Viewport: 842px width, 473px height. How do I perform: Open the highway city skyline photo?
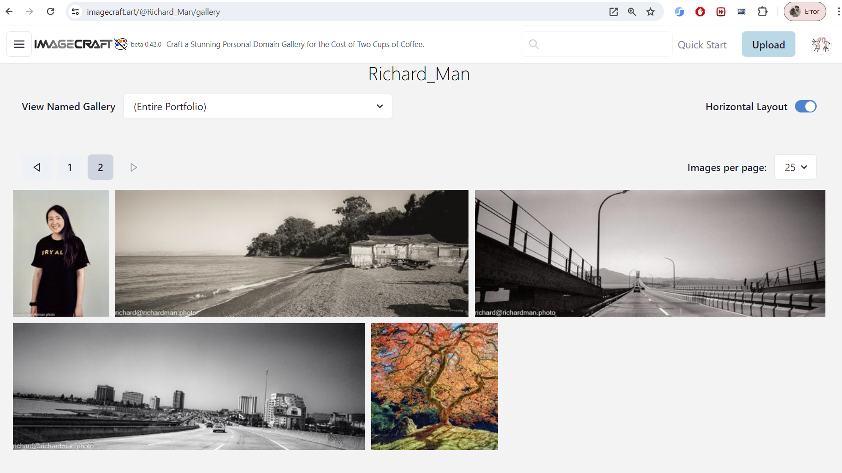(189, 386)
